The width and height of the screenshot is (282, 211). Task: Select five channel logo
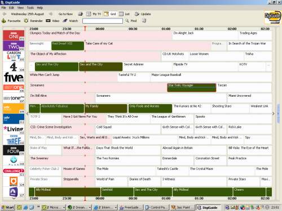[14, 77]
